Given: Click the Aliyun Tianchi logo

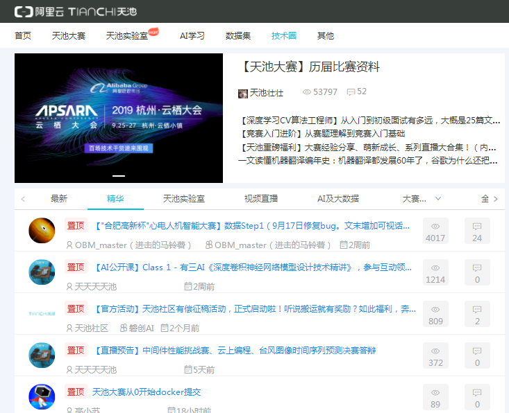Looking at the screenshot, I should (76, 12).
